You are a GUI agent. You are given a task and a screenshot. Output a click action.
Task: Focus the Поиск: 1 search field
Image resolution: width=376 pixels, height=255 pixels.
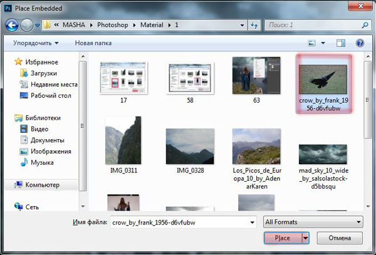point(318,25)
